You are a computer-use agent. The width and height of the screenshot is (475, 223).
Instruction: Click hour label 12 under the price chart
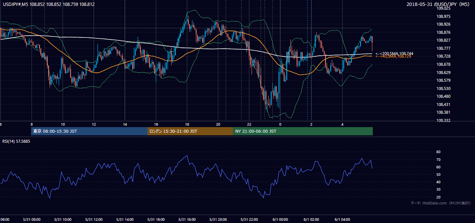point(94,125)
